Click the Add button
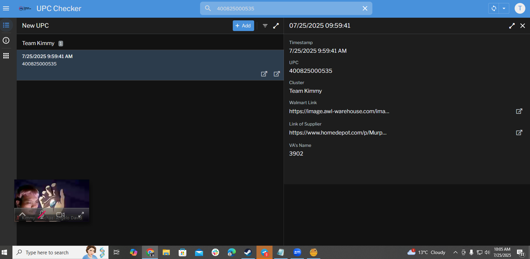530x259 pixels. [243, 26]
